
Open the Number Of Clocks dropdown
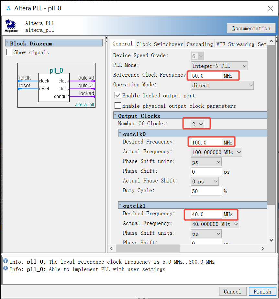click(x=197, y=124)
